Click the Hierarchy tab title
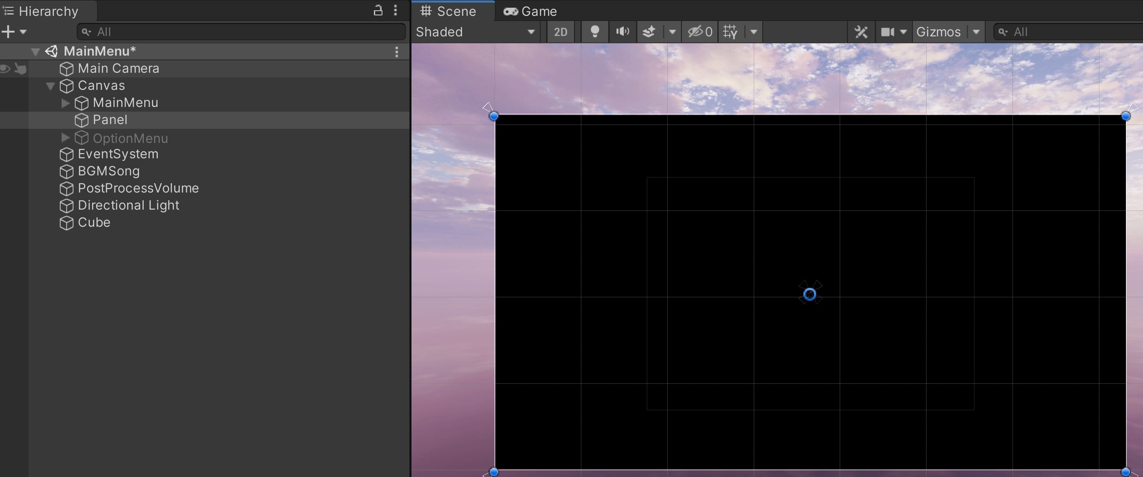Viewport: 1143px width, 477px height. 48,11
